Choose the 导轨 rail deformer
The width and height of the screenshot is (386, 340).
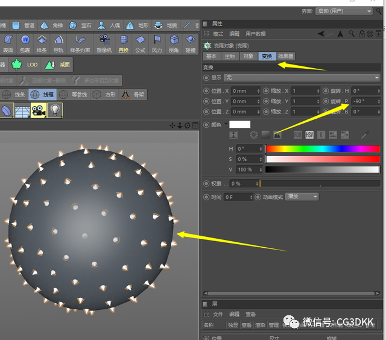point(59,44)
